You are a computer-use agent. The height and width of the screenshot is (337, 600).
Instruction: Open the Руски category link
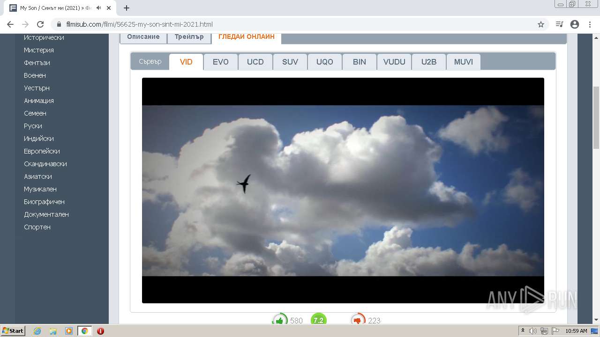[33, 126]
